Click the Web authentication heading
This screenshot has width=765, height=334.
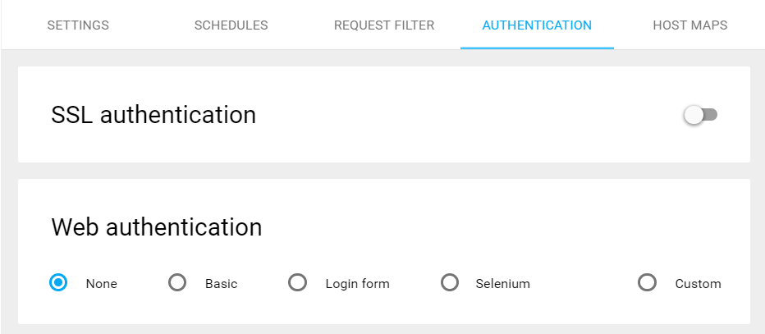coord(157,227)
